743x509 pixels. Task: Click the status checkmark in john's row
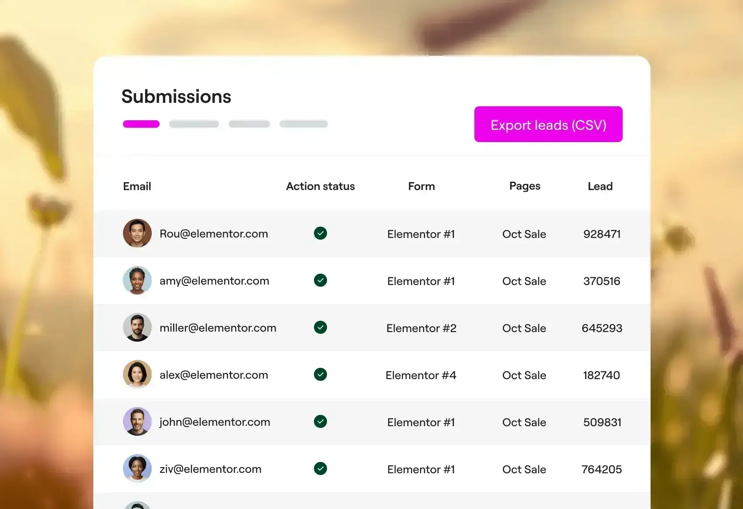coord(320,421)
